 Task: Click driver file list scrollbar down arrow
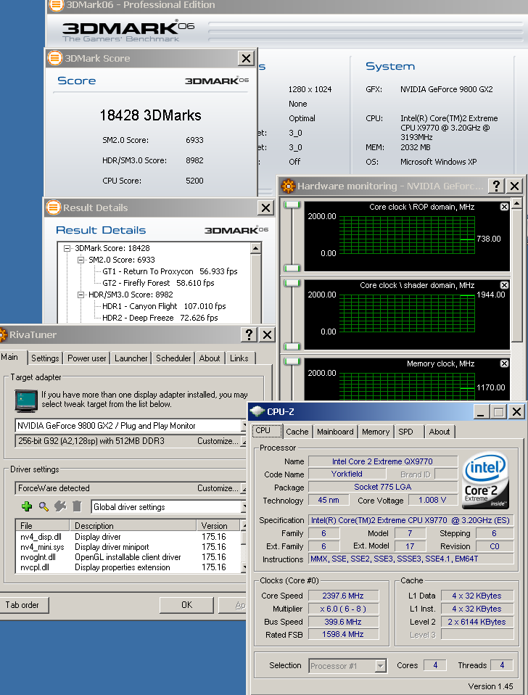tap(244, 567)
